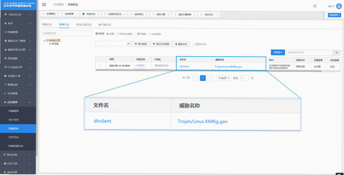Switch to the 威胁处置 page tab
344x175 pixels.
pyautogui.click(x=160, y=14)
